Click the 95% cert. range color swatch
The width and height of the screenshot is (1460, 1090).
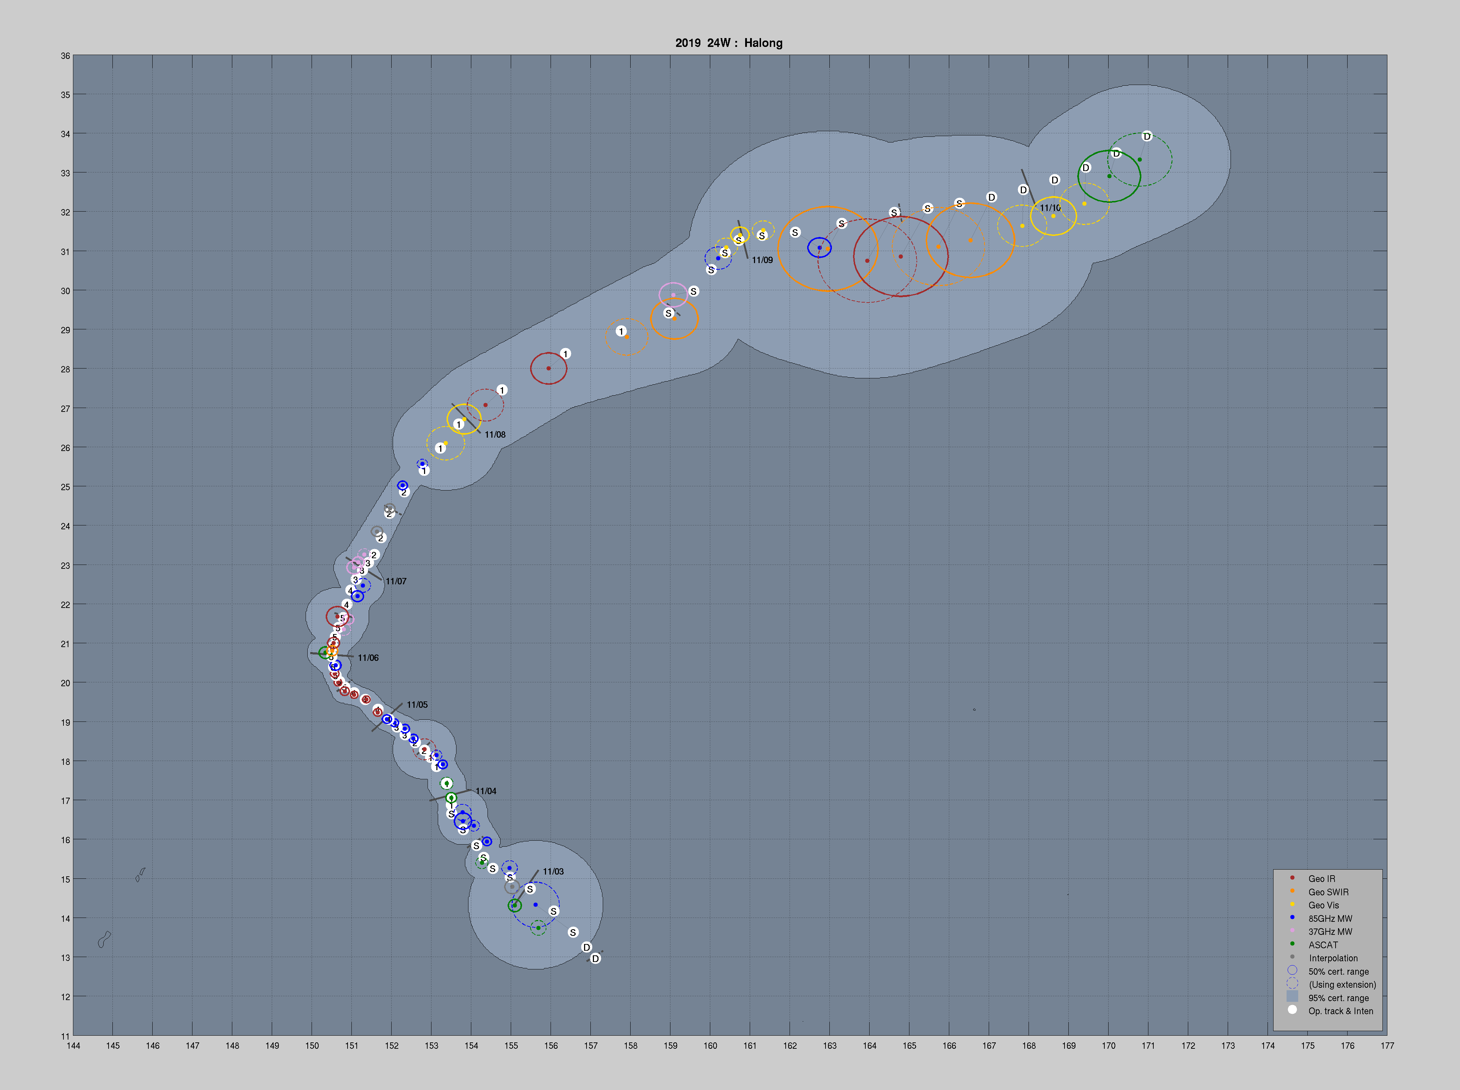[x=1292, y=997]
